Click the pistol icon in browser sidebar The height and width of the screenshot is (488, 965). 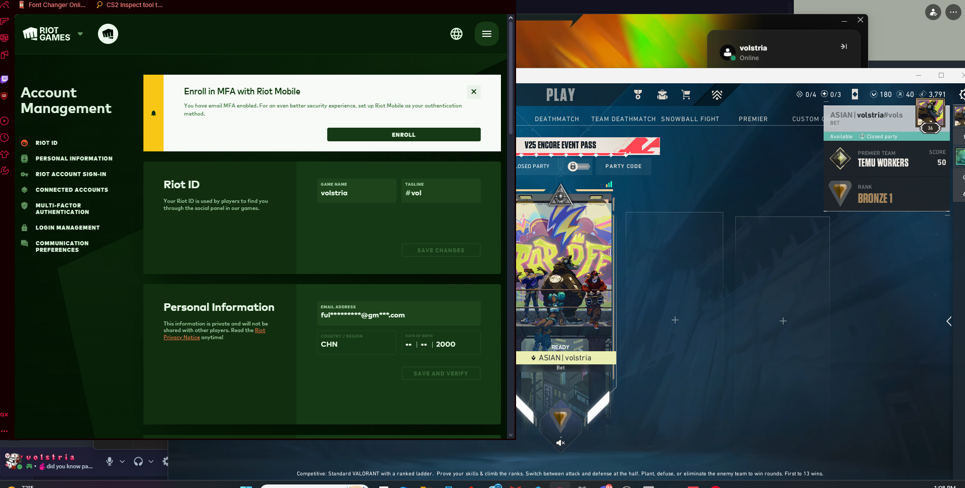point(5,21)
